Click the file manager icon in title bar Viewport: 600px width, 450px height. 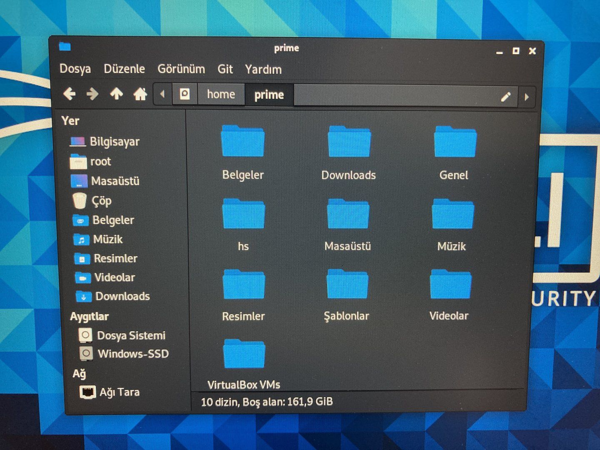pos(65,46)
